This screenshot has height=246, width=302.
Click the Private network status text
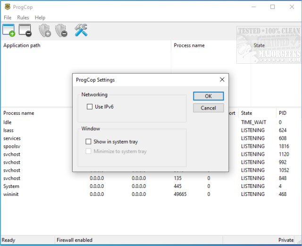286,240
